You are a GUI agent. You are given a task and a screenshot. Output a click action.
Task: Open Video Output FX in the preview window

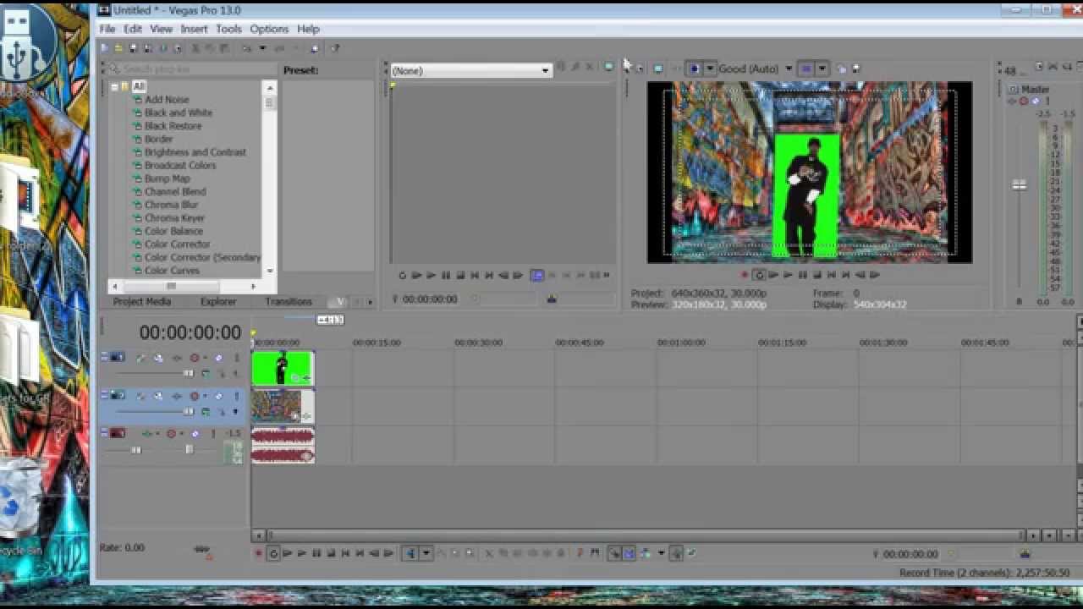677,69
